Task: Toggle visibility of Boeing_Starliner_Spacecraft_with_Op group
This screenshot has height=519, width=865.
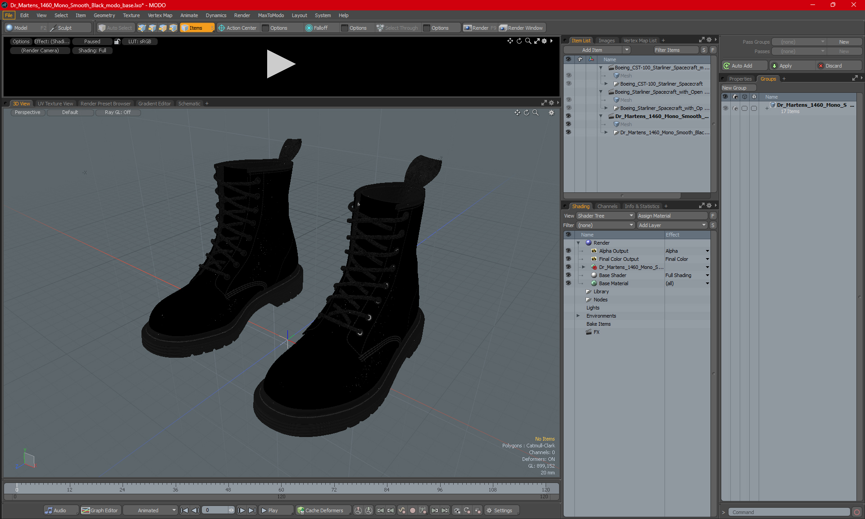Action: 568,108
